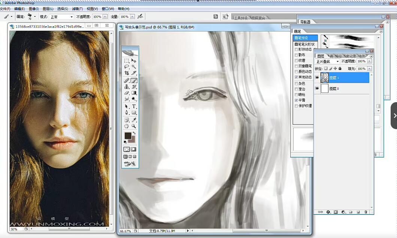Select the Crop tool
The image size is (397, 238).
pos(127,73)
